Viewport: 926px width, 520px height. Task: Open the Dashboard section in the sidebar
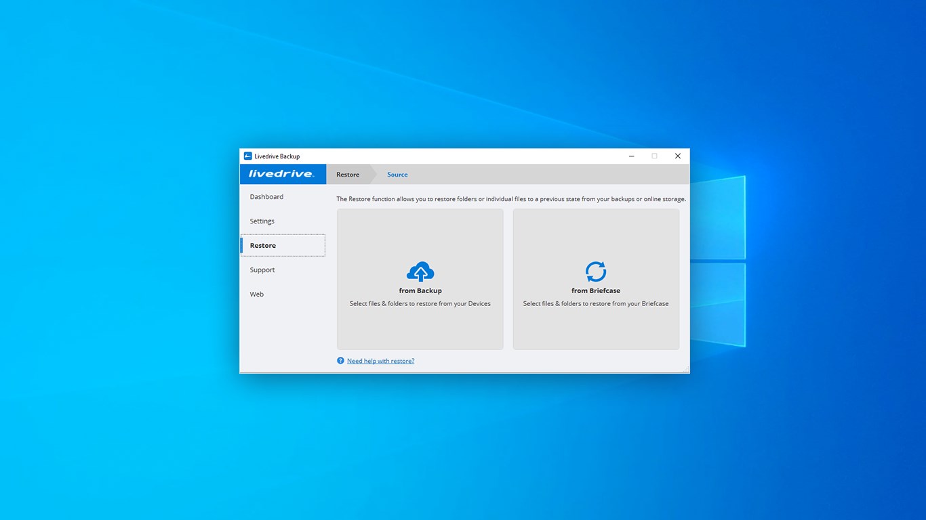click(x=266, y=197)
